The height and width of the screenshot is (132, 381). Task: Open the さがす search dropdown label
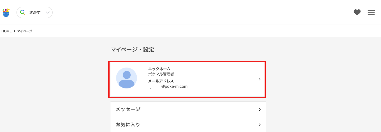point(35,13)
